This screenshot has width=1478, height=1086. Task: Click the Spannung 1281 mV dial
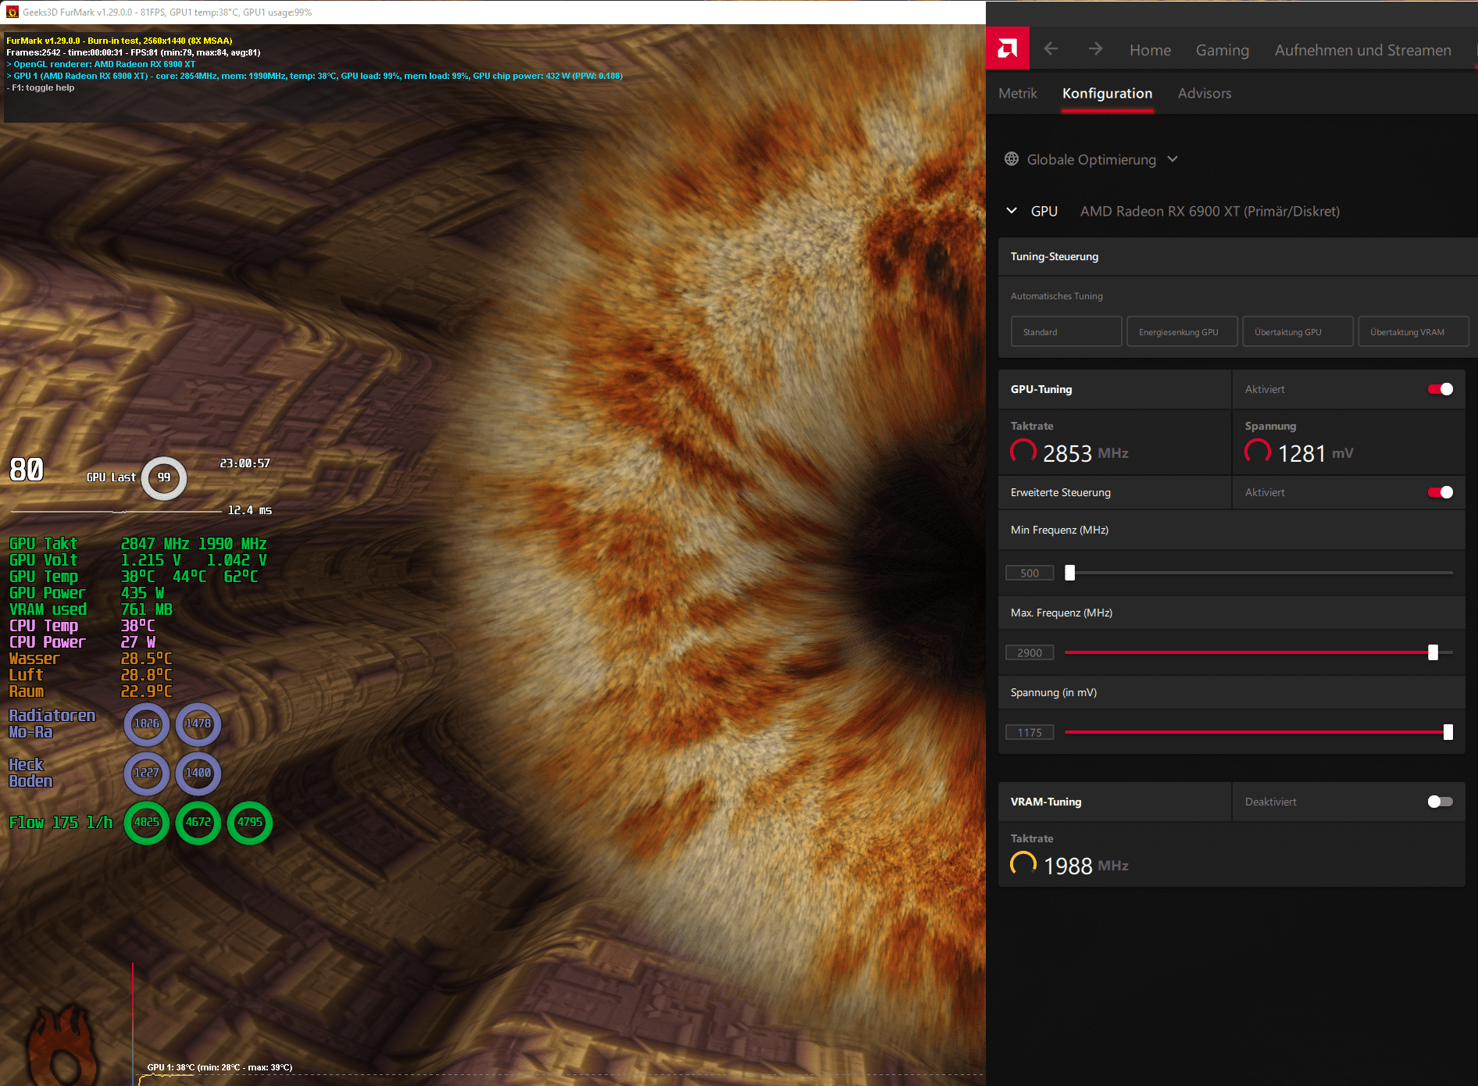tap(1258, 452)
